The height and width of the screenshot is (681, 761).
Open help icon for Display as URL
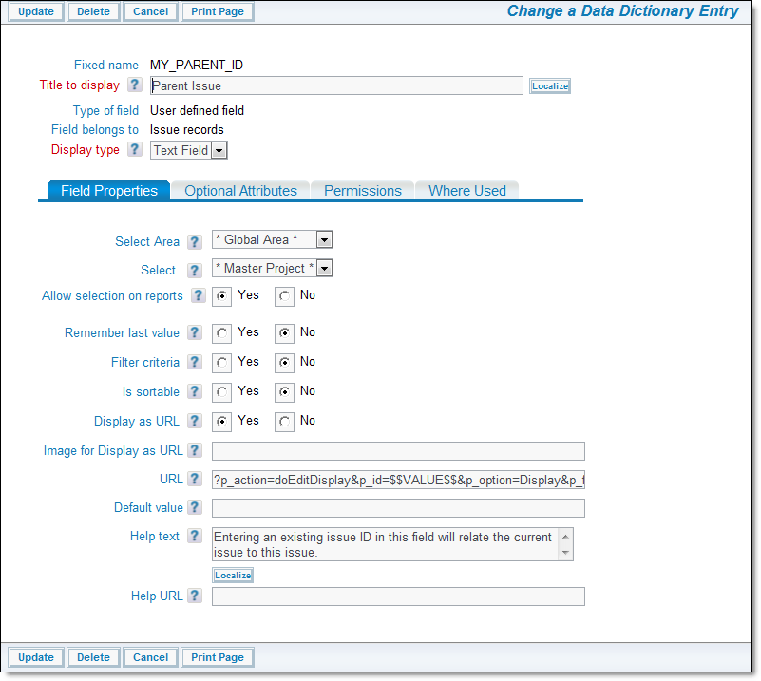click(x=195, y=422)
